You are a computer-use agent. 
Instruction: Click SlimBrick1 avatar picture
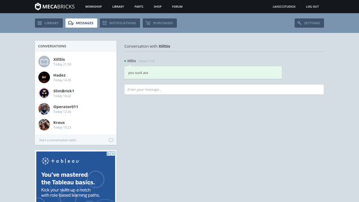(x=44, y=93)
